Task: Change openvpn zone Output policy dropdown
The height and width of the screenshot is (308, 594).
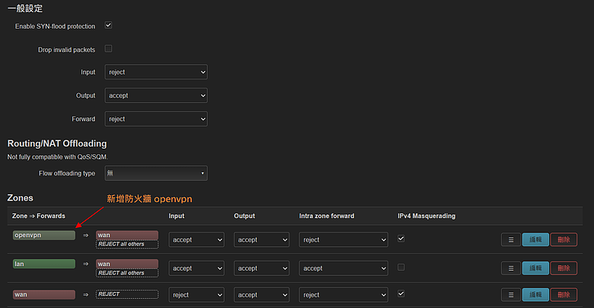Action: (x=262, y=239)
